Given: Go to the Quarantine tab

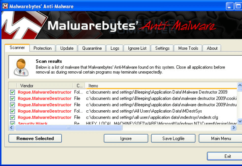Looking at the screenshot, I should (x=92, y=48).
